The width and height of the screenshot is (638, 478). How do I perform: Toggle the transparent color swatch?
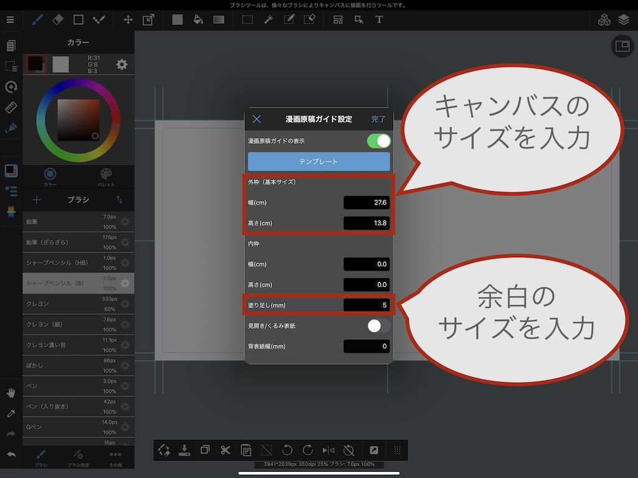(x=60, y=64)
